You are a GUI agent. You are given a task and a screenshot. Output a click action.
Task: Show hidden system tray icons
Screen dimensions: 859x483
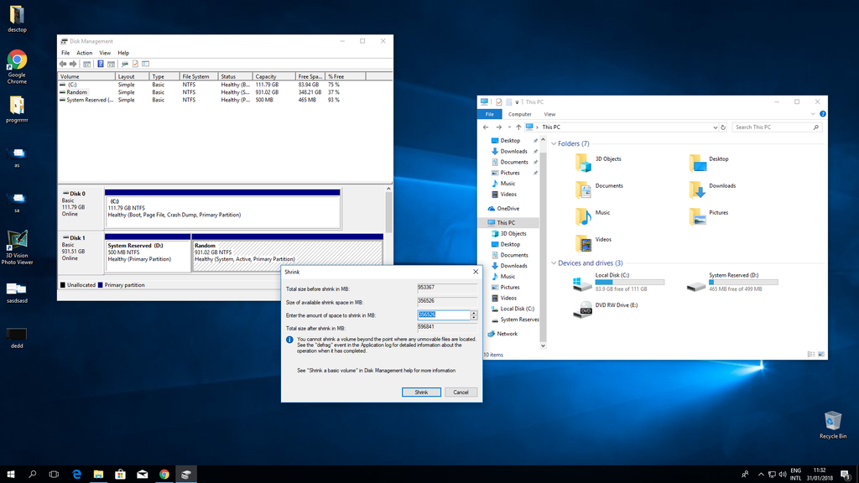pyautogui.click(x=760, y=475)
